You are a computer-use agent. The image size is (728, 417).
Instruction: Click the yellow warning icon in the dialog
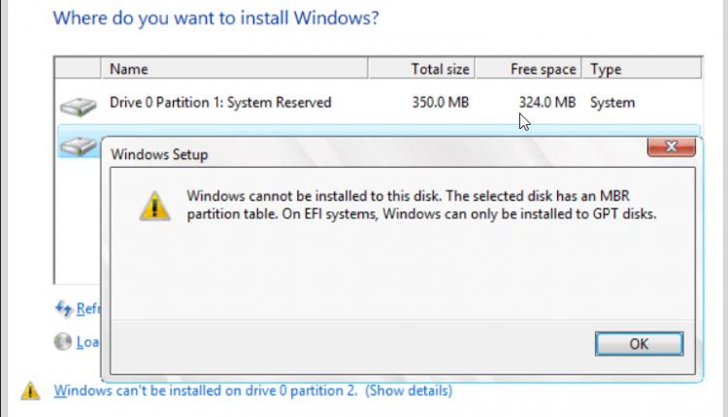click(x=155, y=206)
